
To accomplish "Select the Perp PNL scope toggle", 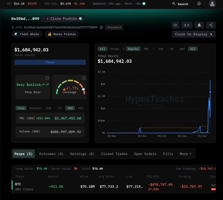I will (x=21, y=108).
